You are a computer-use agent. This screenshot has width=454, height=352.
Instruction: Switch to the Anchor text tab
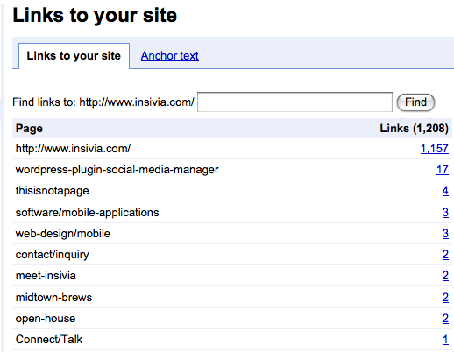click(170, 56)
